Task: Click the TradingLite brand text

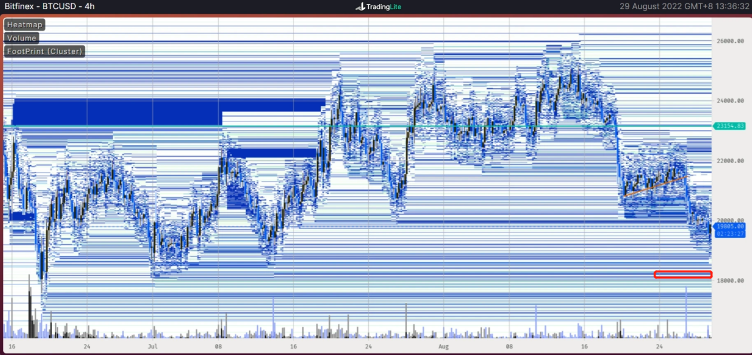Action: pos(384,7)
